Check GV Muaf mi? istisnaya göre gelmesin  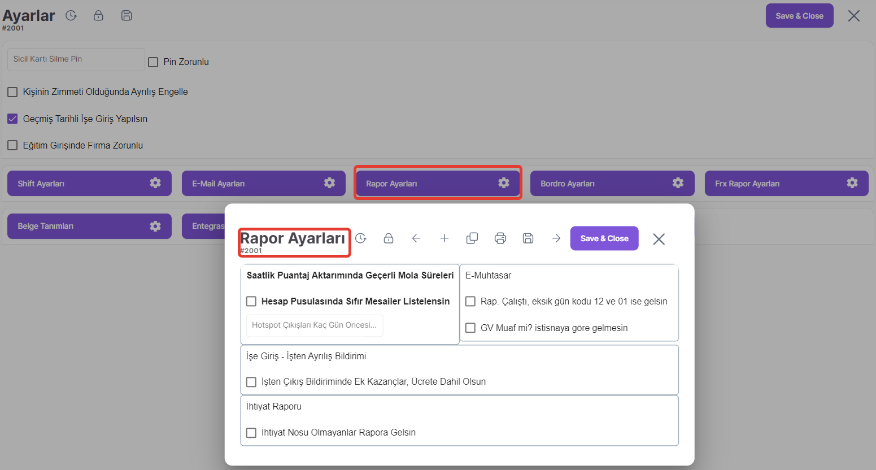pyautogui.click(x=470, y=328)
